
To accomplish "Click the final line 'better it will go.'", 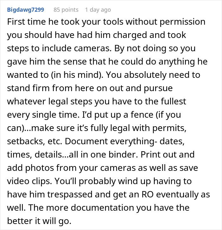I will (x=39, y=221).
